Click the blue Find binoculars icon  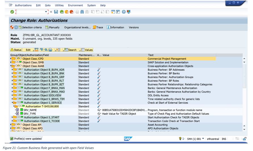pyautogui.click(x=82, y=12)
